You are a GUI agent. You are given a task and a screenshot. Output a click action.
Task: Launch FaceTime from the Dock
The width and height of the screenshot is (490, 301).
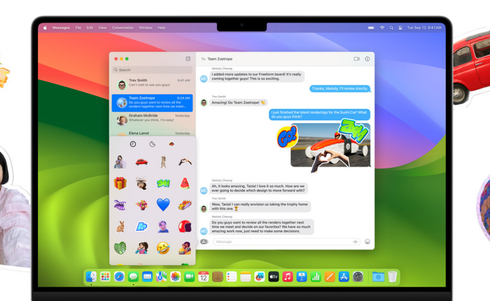click(189, 276)
